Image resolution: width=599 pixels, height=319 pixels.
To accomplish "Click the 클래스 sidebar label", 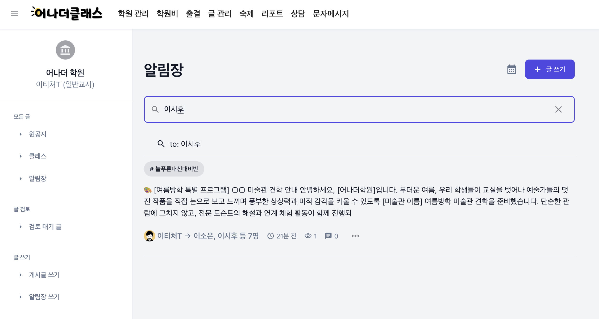I will click(x=38, y=156).
